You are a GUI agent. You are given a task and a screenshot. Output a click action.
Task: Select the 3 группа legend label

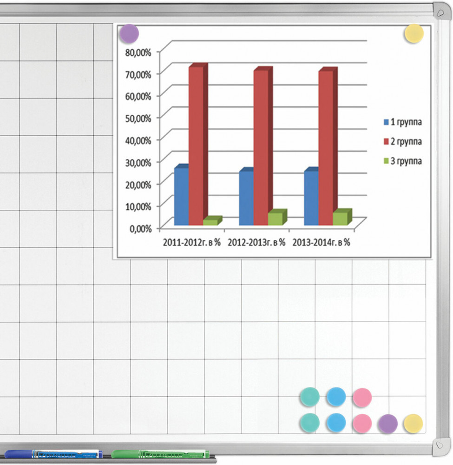pos(406,161)
